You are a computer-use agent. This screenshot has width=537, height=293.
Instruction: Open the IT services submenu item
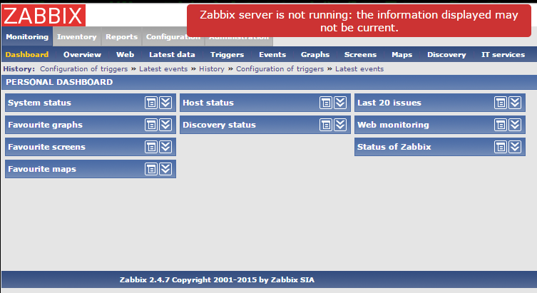pyautogui.click(x=503, y=54)
